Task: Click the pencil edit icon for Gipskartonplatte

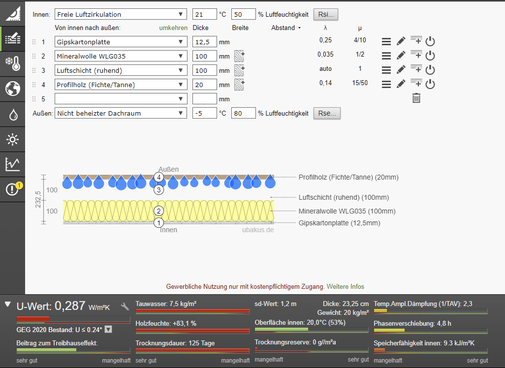Action: coord(401,42)
